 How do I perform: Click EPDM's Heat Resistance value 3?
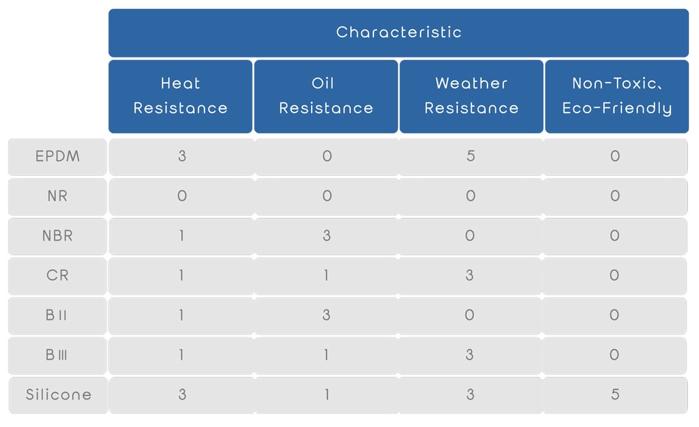[182, 157]
